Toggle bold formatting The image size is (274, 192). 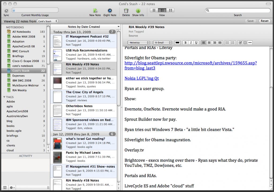tap(185, 43)
